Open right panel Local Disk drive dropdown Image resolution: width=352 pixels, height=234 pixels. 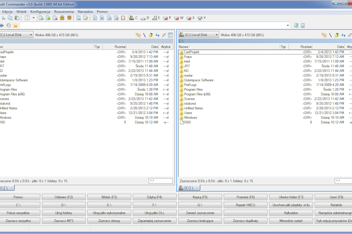[217, 35]
